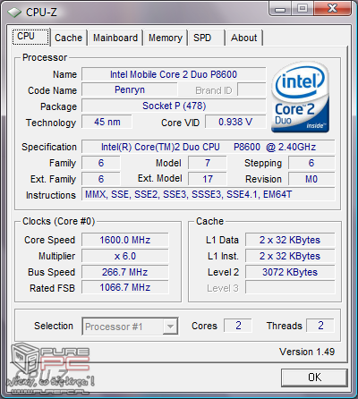Image resolution: width=358 pixels, height=399 pixels.
Task: Maximize the CPU-Z window
Action: tap(303, 9)
